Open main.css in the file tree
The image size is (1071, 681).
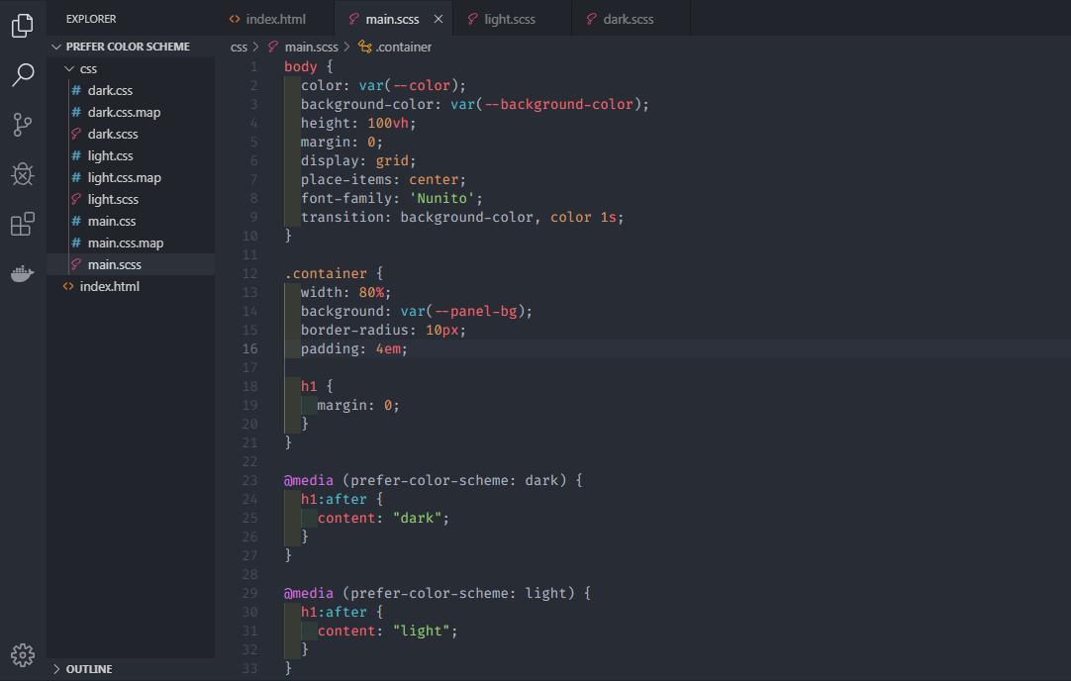click(131, 222)
